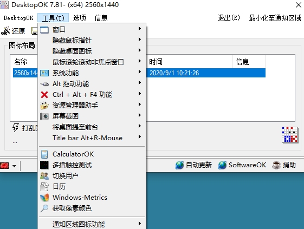Click the 日历 calendar icon

tap(44, 187)
